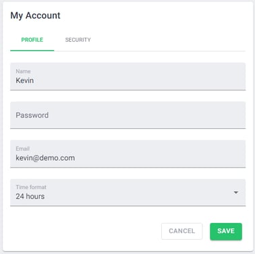Click the 'Password' placeholder text
Viewport: 255px width, 254px height.
(x=32, y=115)
